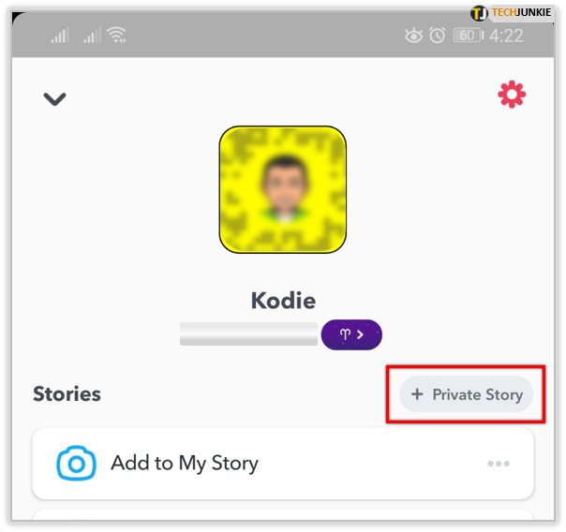The height and width of the screenshot is (532, 566).
Task: Click the plus icon beside Private Story
Action: (417, 394)
